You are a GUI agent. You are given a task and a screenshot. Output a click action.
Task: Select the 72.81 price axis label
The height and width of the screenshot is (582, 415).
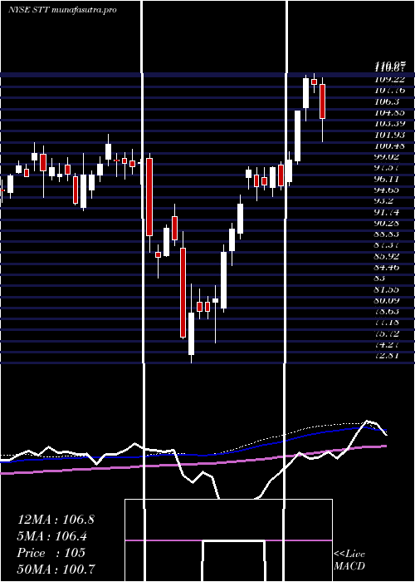pos(389,356)
